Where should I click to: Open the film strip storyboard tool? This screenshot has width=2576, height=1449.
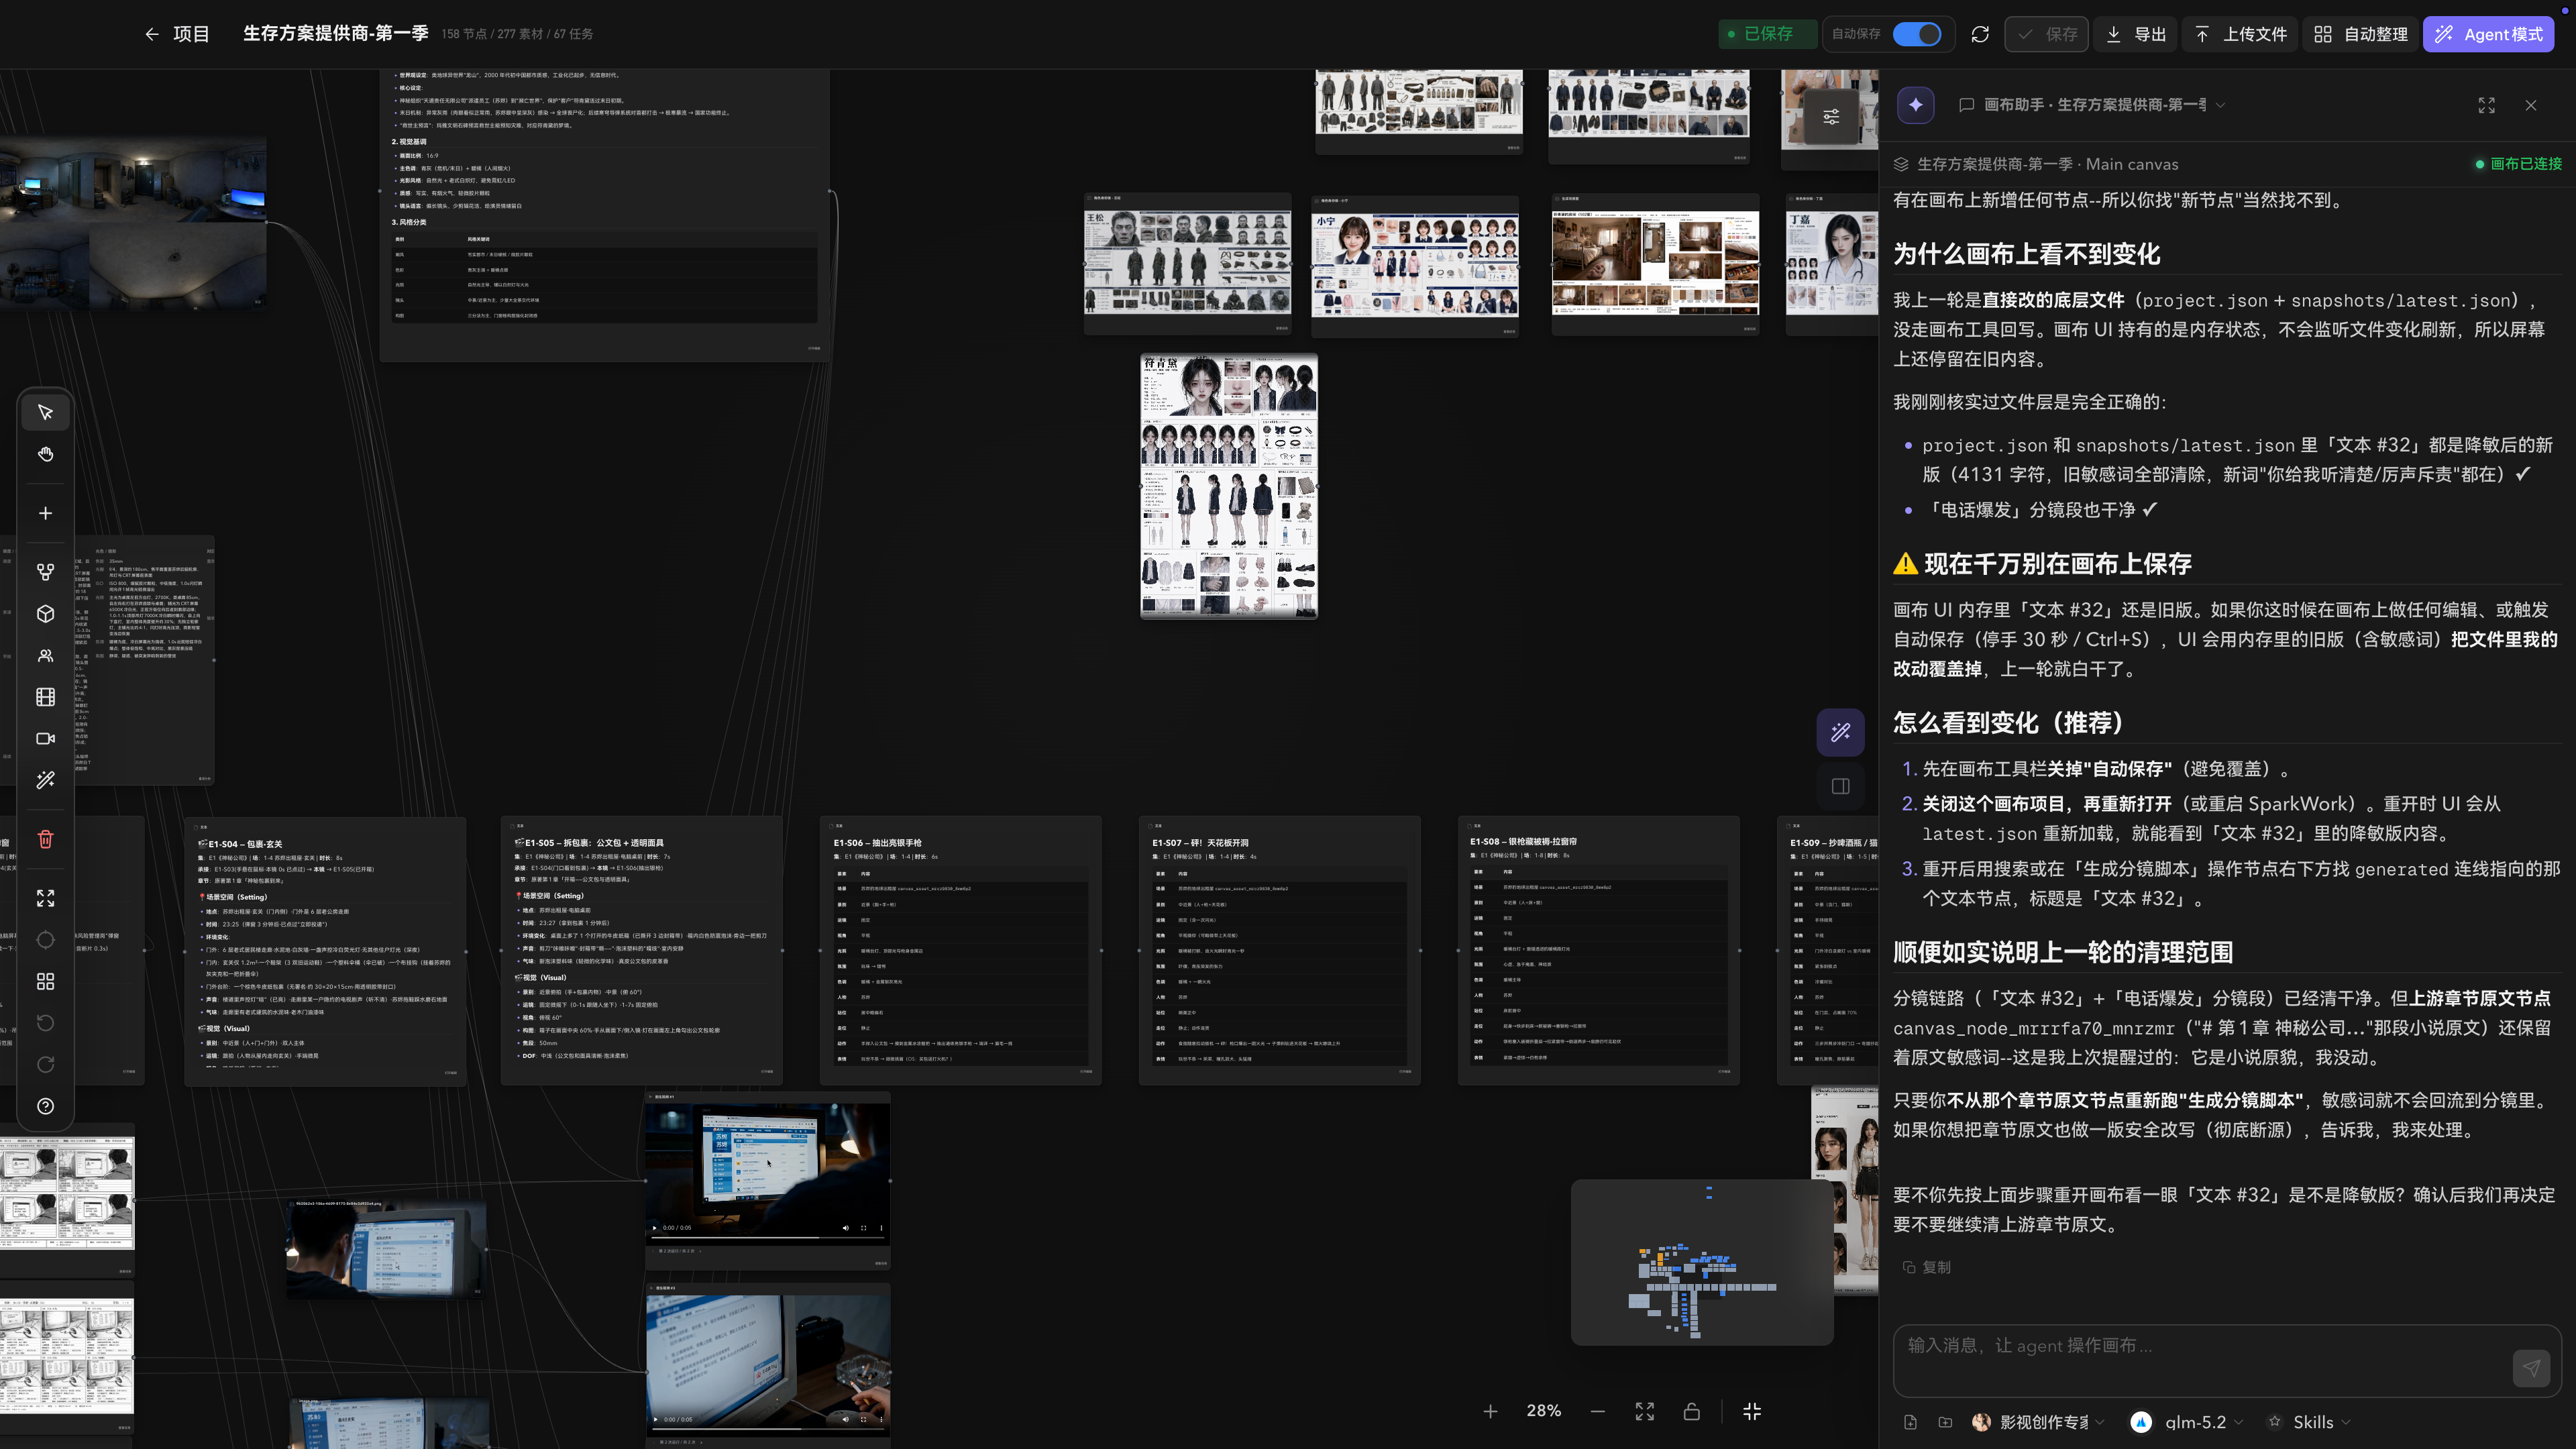pyautogui.click(x=45, y=697)
